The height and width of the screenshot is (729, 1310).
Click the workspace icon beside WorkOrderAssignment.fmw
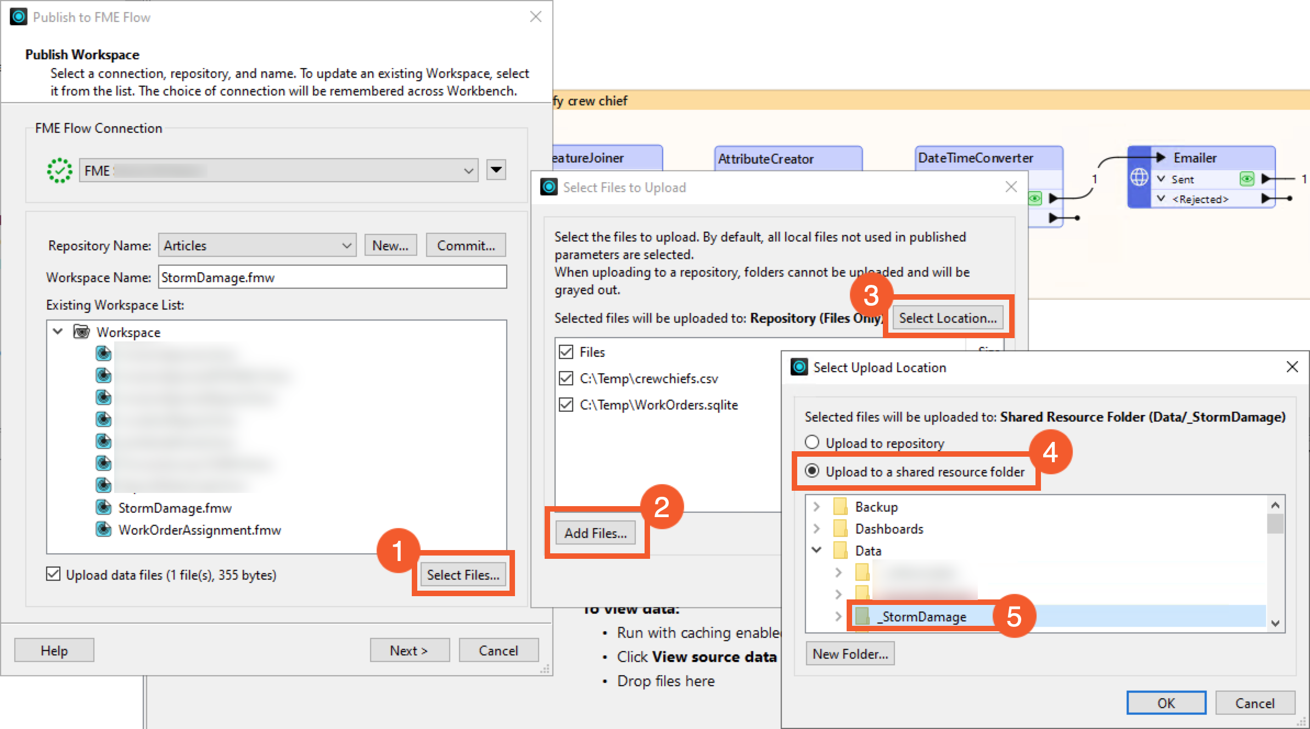tap(104, 529)
